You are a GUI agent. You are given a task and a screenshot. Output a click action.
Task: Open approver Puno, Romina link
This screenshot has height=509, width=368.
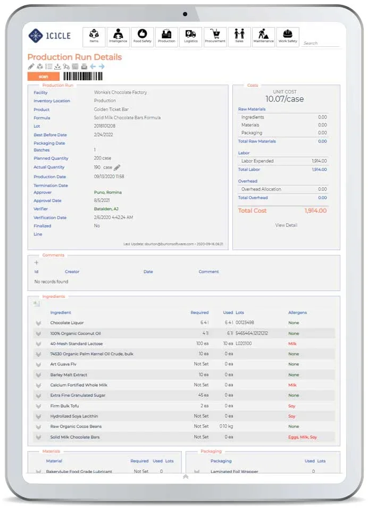pos(108,192)
